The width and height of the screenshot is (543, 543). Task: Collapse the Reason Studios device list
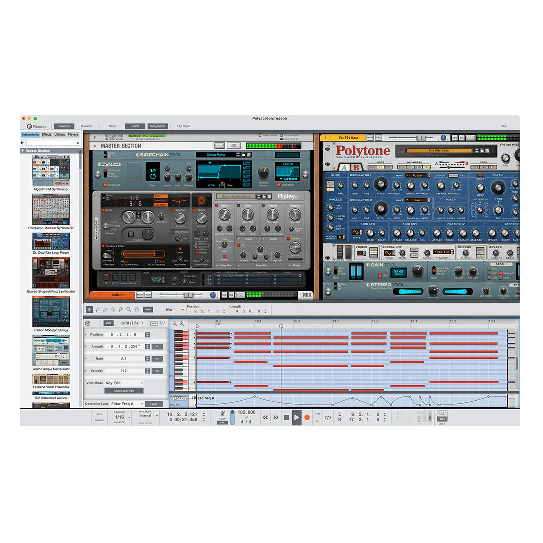pyautogui.click(x=23, y=151)
